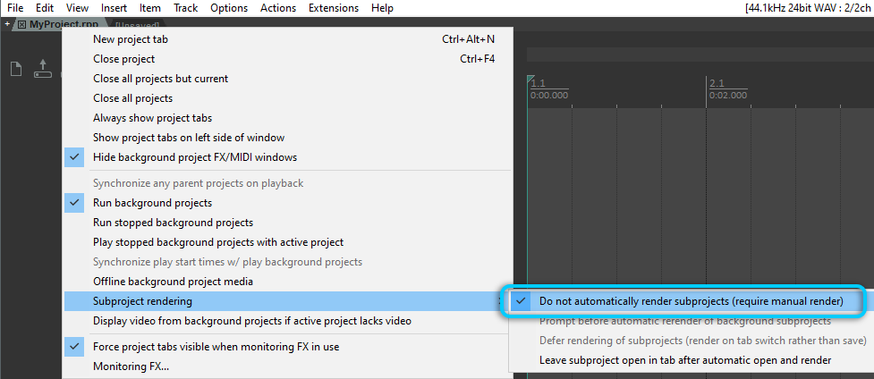Click the Open project toolbar icon

[x=42, y=69]
